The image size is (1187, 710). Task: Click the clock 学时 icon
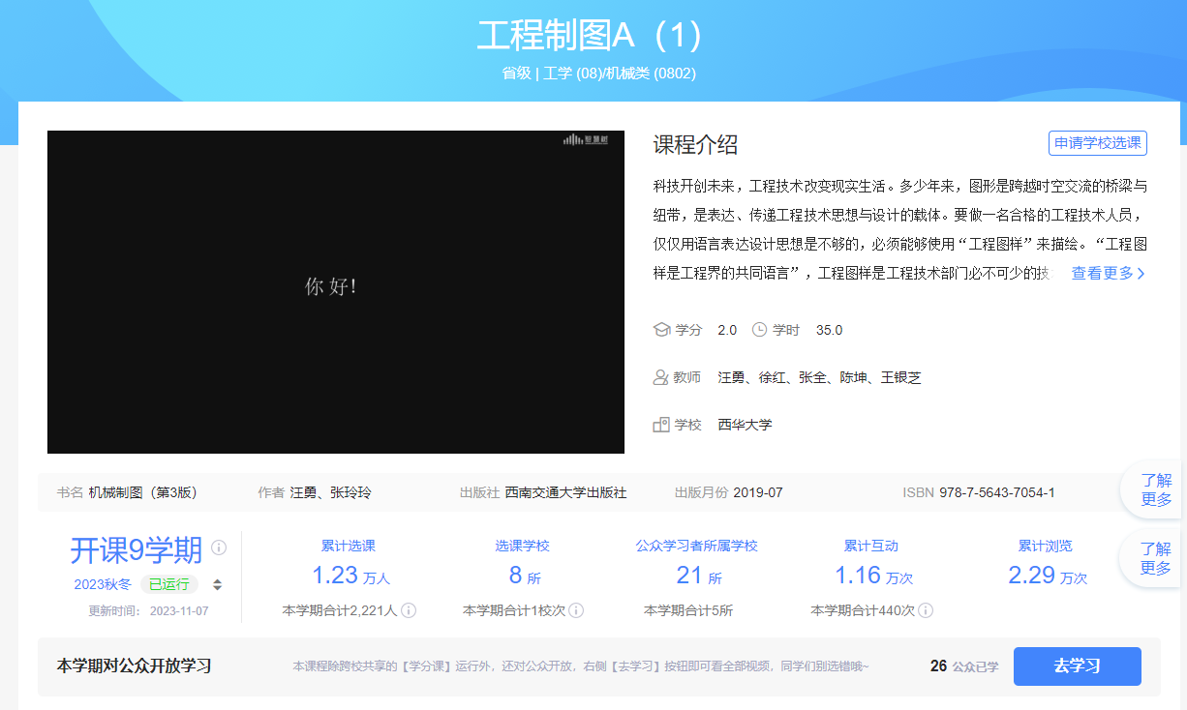pos(759,330)
